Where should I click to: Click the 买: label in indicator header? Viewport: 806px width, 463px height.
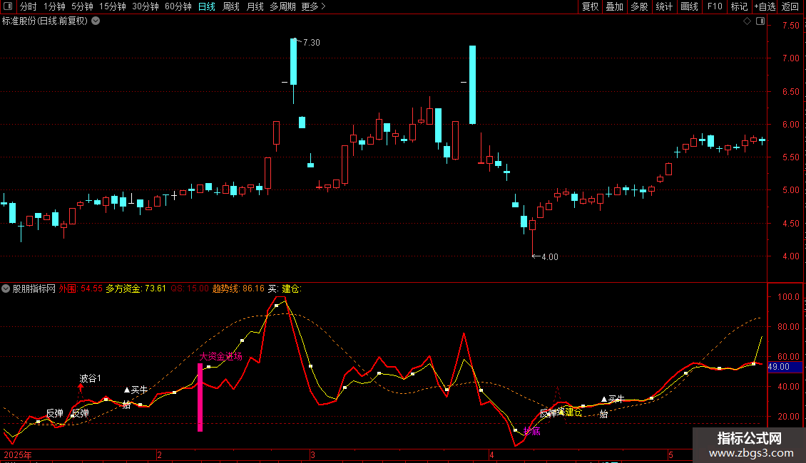[273, 288]
